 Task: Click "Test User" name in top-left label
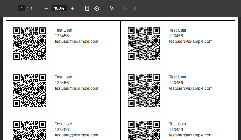[63, 30]
